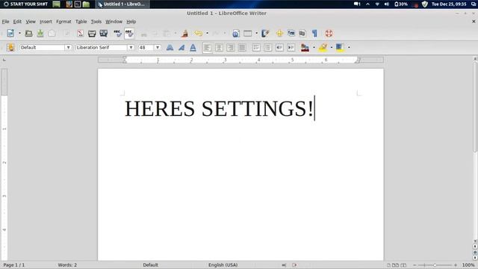Open the Help menu
This screenshot has height=269, width=478.
point(131,22)
